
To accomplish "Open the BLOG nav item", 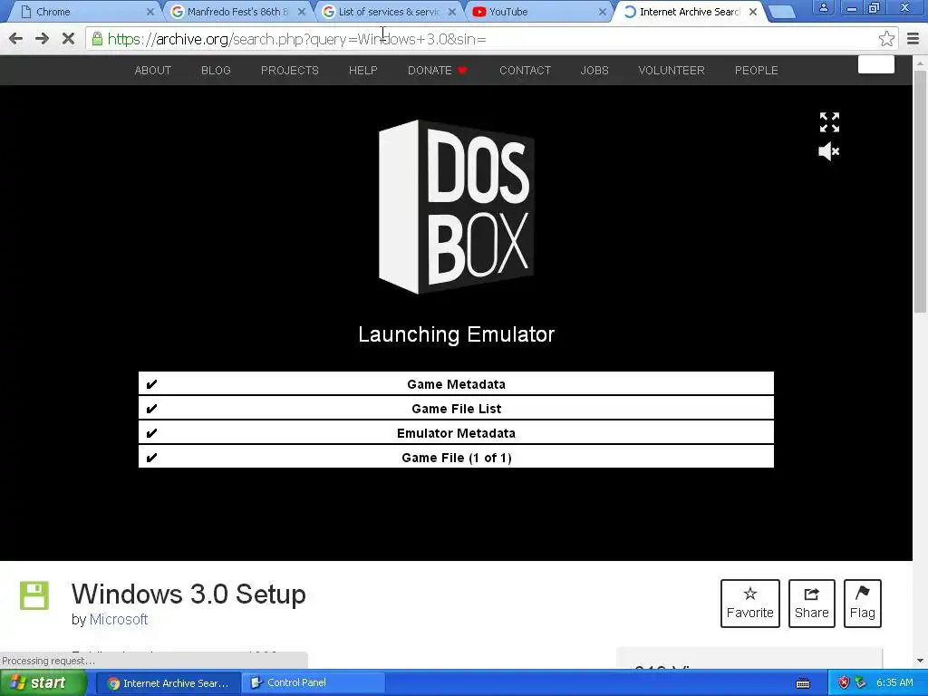I will (216, 71).
